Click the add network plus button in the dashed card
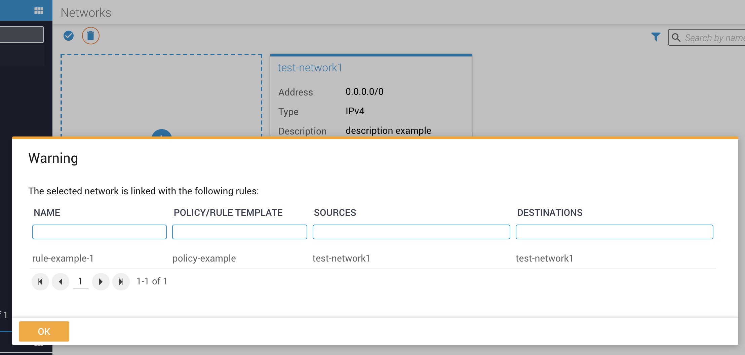Image resolution: width=745 pixels, height=355 pixels. 162,133
